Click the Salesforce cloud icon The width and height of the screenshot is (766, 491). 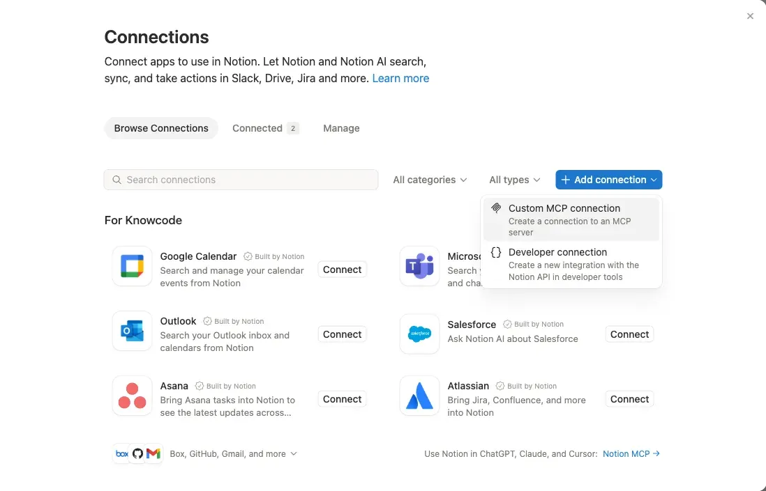pos(419,334)
